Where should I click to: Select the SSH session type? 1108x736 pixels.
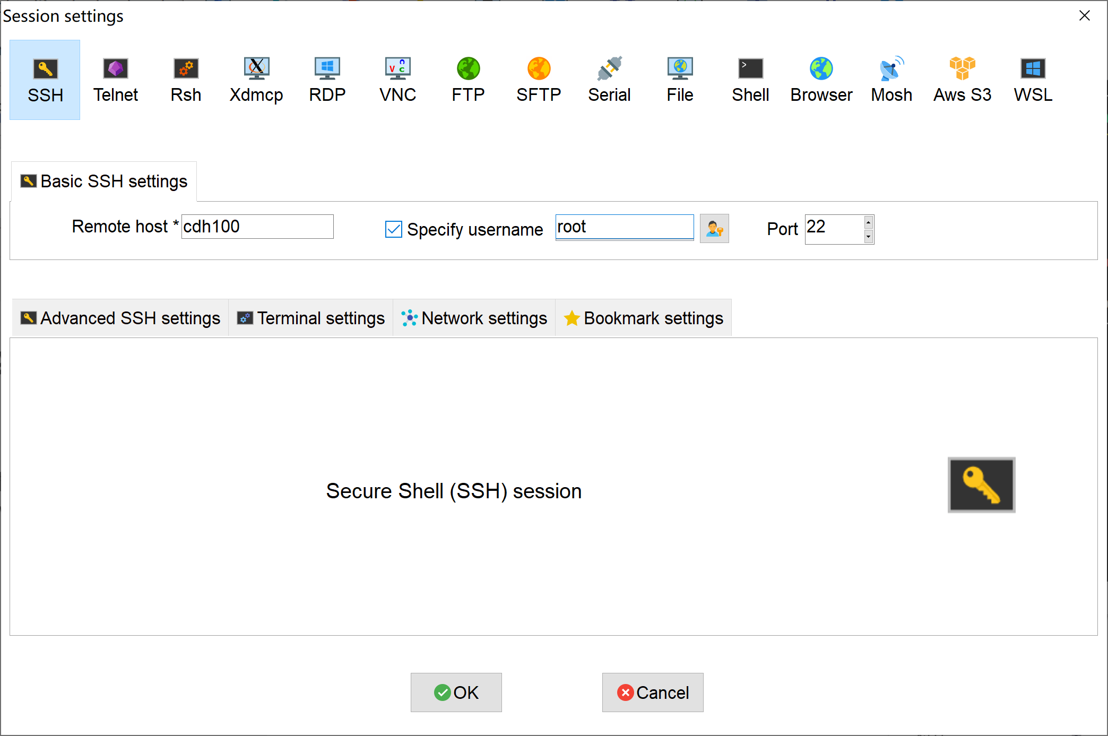click(x=45, y=80)
